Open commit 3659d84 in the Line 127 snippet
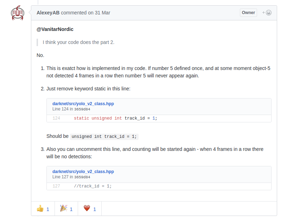This screenshot has width=281, height=217. pyautogui.click(x=82, y=177)
